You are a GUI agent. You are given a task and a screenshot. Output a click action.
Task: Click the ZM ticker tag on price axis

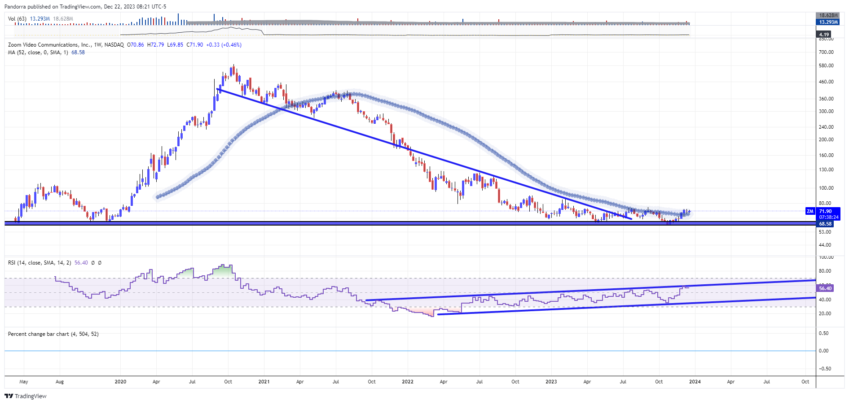[x=810, y=211]
